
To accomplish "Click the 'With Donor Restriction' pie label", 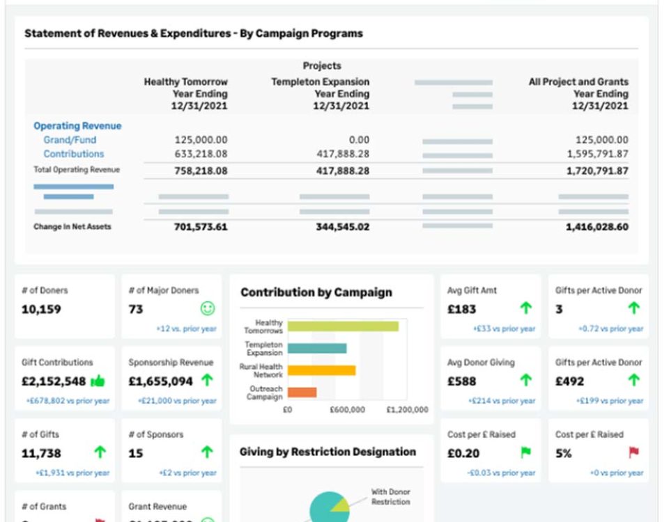I will (x=390, y=497).
